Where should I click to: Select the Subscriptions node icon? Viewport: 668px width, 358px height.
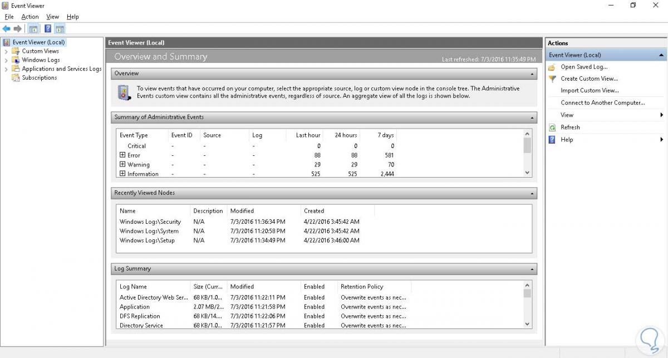[17, 78]
